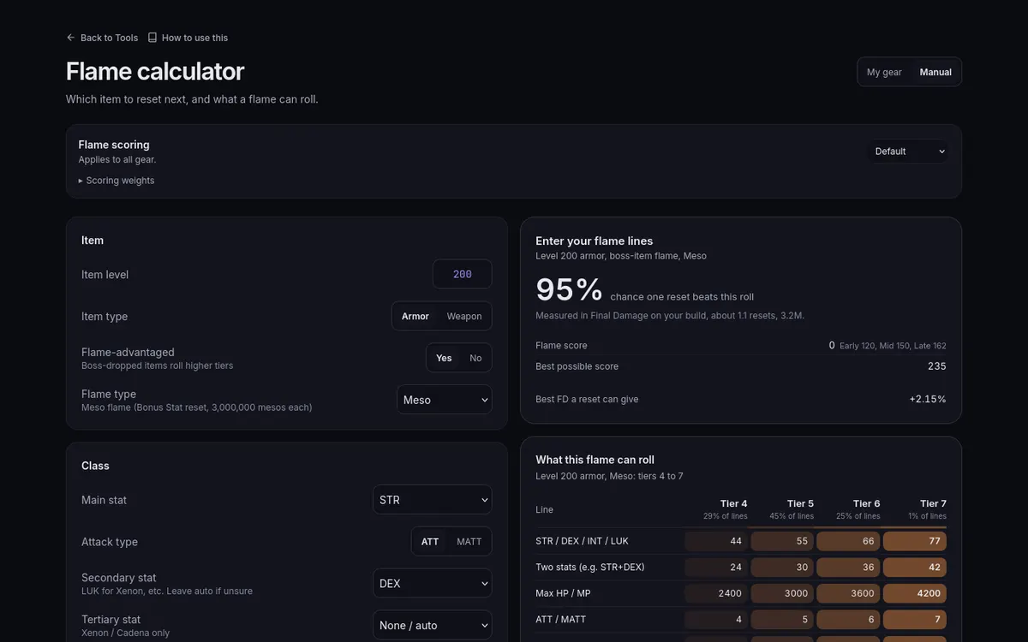Open the Tertiary stat None / auto dropdown
Screen dimensions: 1028x642
tap(433, 626)
